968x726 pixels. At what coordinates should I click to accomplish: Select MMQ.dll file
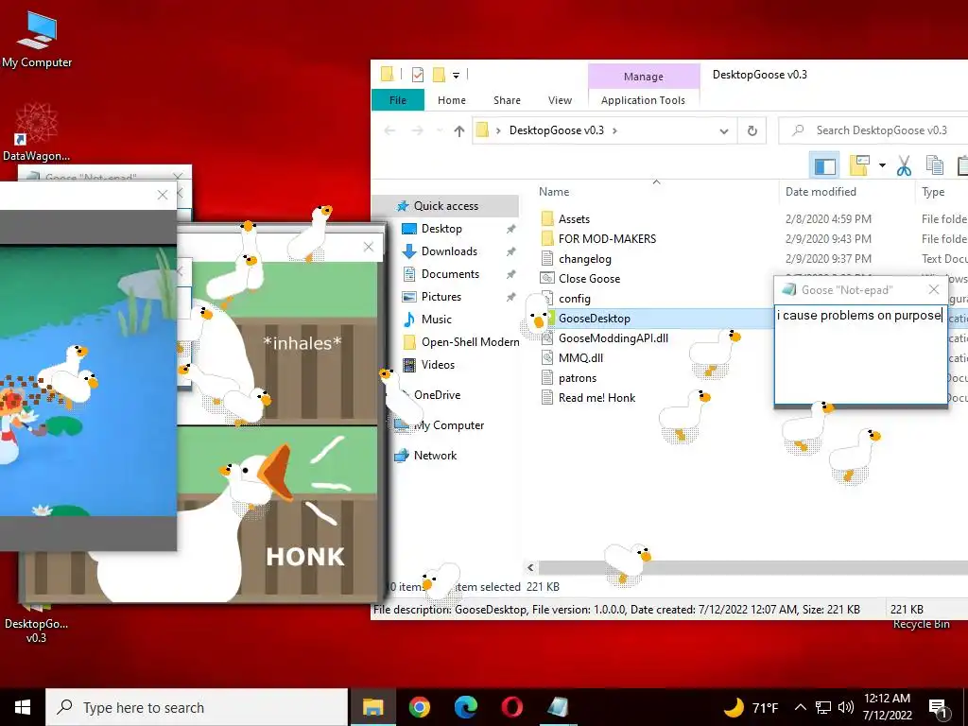coord(580,358)
